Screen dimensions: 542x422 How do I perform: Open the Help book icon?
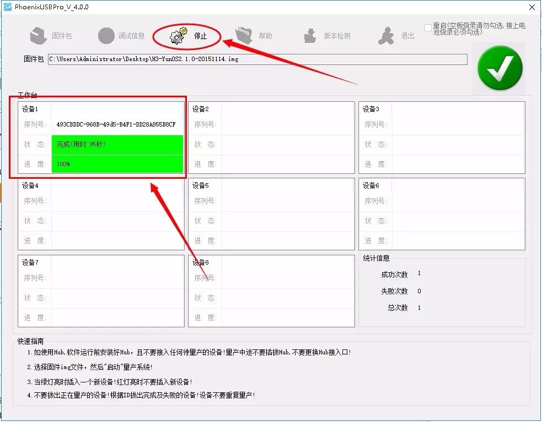(x=244, y=36)
